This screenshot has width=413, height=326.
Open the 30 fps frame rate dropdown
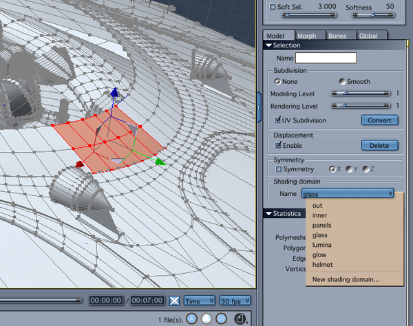coord(235,301)
